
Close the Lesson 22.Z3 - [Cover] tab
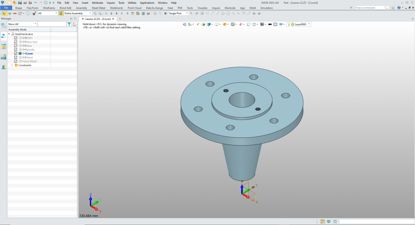click(x=113, y=19)
